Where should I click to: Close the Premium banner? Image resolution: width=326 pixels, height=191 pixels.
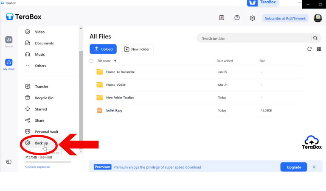pyautogui.click(x=314, y=167)
